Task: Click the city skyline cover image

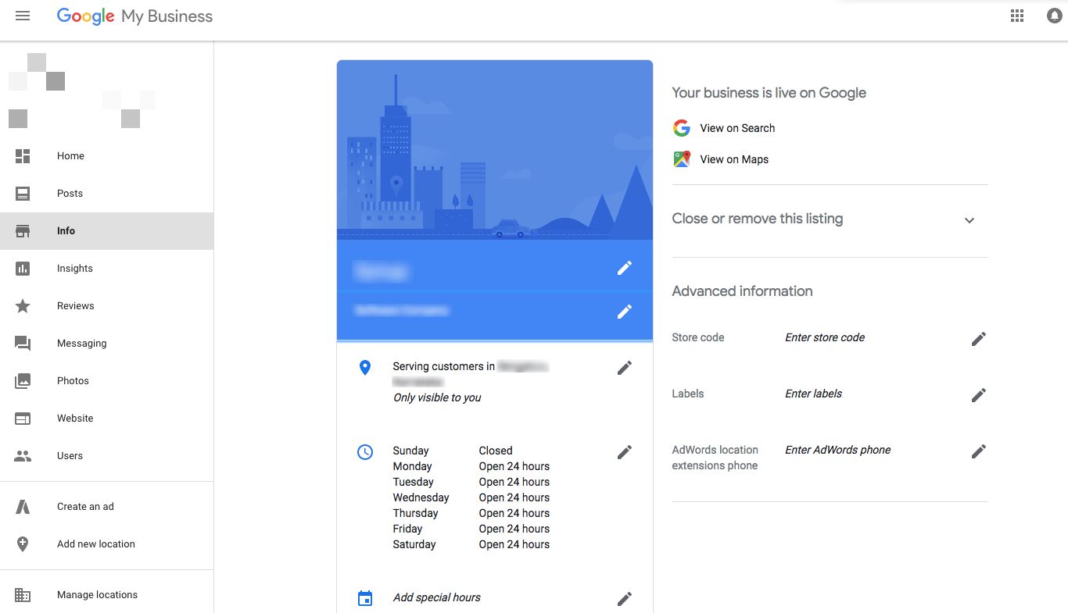Action: [495, 150]
